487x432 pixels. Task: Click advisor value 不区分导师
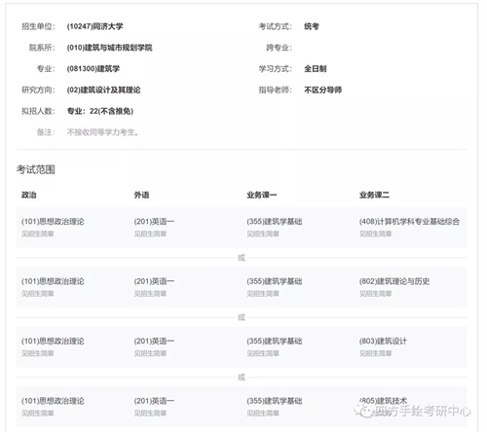[x=322, y=90]
